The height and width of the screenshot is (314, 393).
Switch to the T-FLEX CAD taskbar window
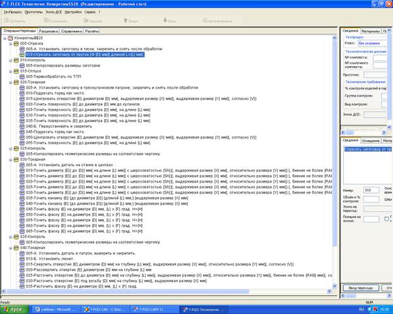point(105,310)
